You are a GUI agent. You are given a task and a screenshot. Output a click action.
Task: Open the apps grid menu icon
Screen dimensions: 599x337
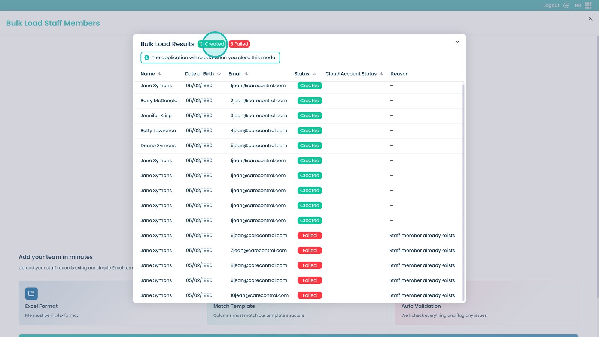588,6
